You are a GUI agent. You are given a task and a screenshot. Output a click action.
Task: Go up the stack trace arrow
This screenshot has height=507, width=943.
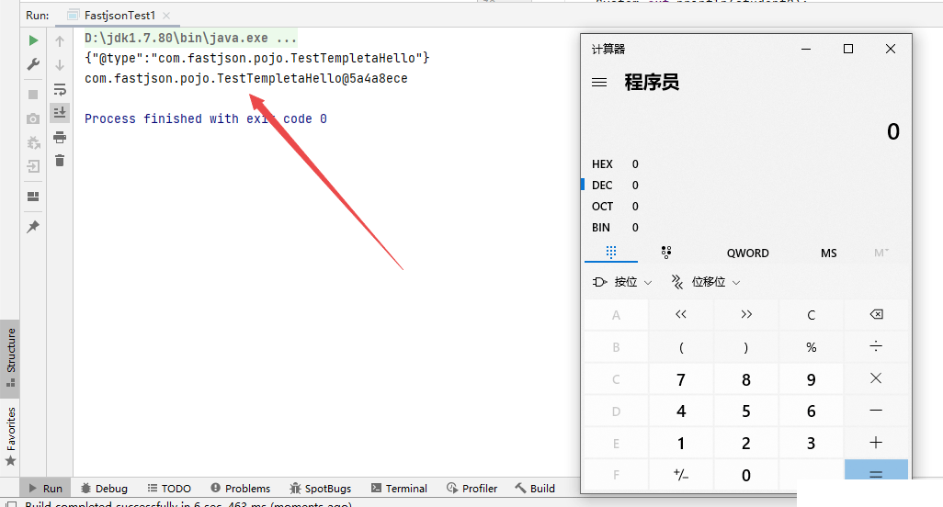(x=60, y=40)
